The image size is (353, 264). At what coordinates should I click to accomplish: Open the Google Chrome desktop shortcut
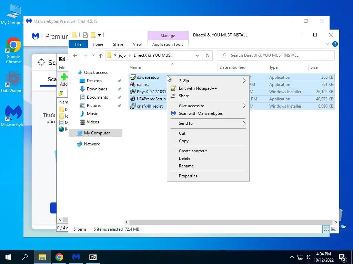click(13, 51)
